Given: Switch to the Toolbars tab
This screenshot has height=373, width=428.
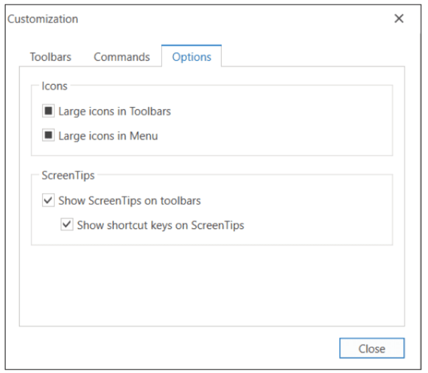Looking at the screenshot, I should click(x=50, y=57).
